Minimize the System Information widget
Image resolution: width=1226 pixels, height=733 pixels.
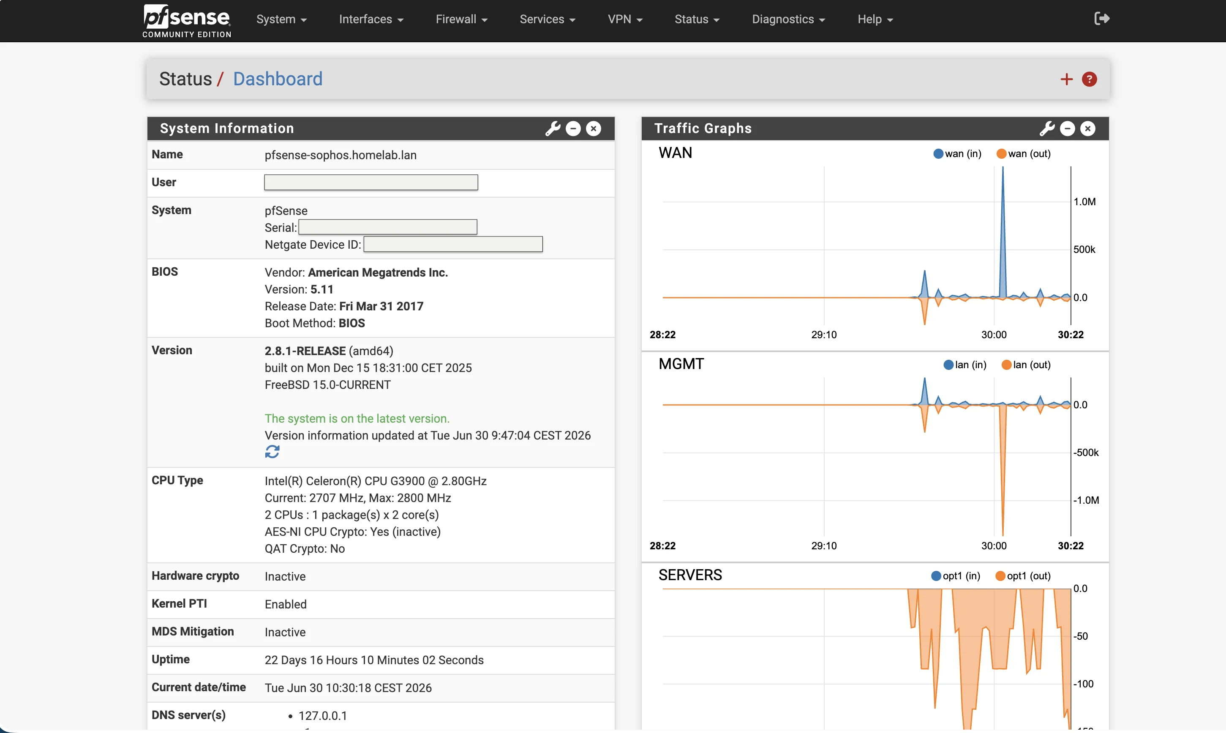pyautogui.click(x=573, y=128)
